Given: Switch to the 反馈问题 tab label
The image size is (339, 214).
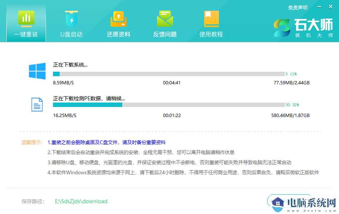Looking at the screenshot, I should (165, 34).
